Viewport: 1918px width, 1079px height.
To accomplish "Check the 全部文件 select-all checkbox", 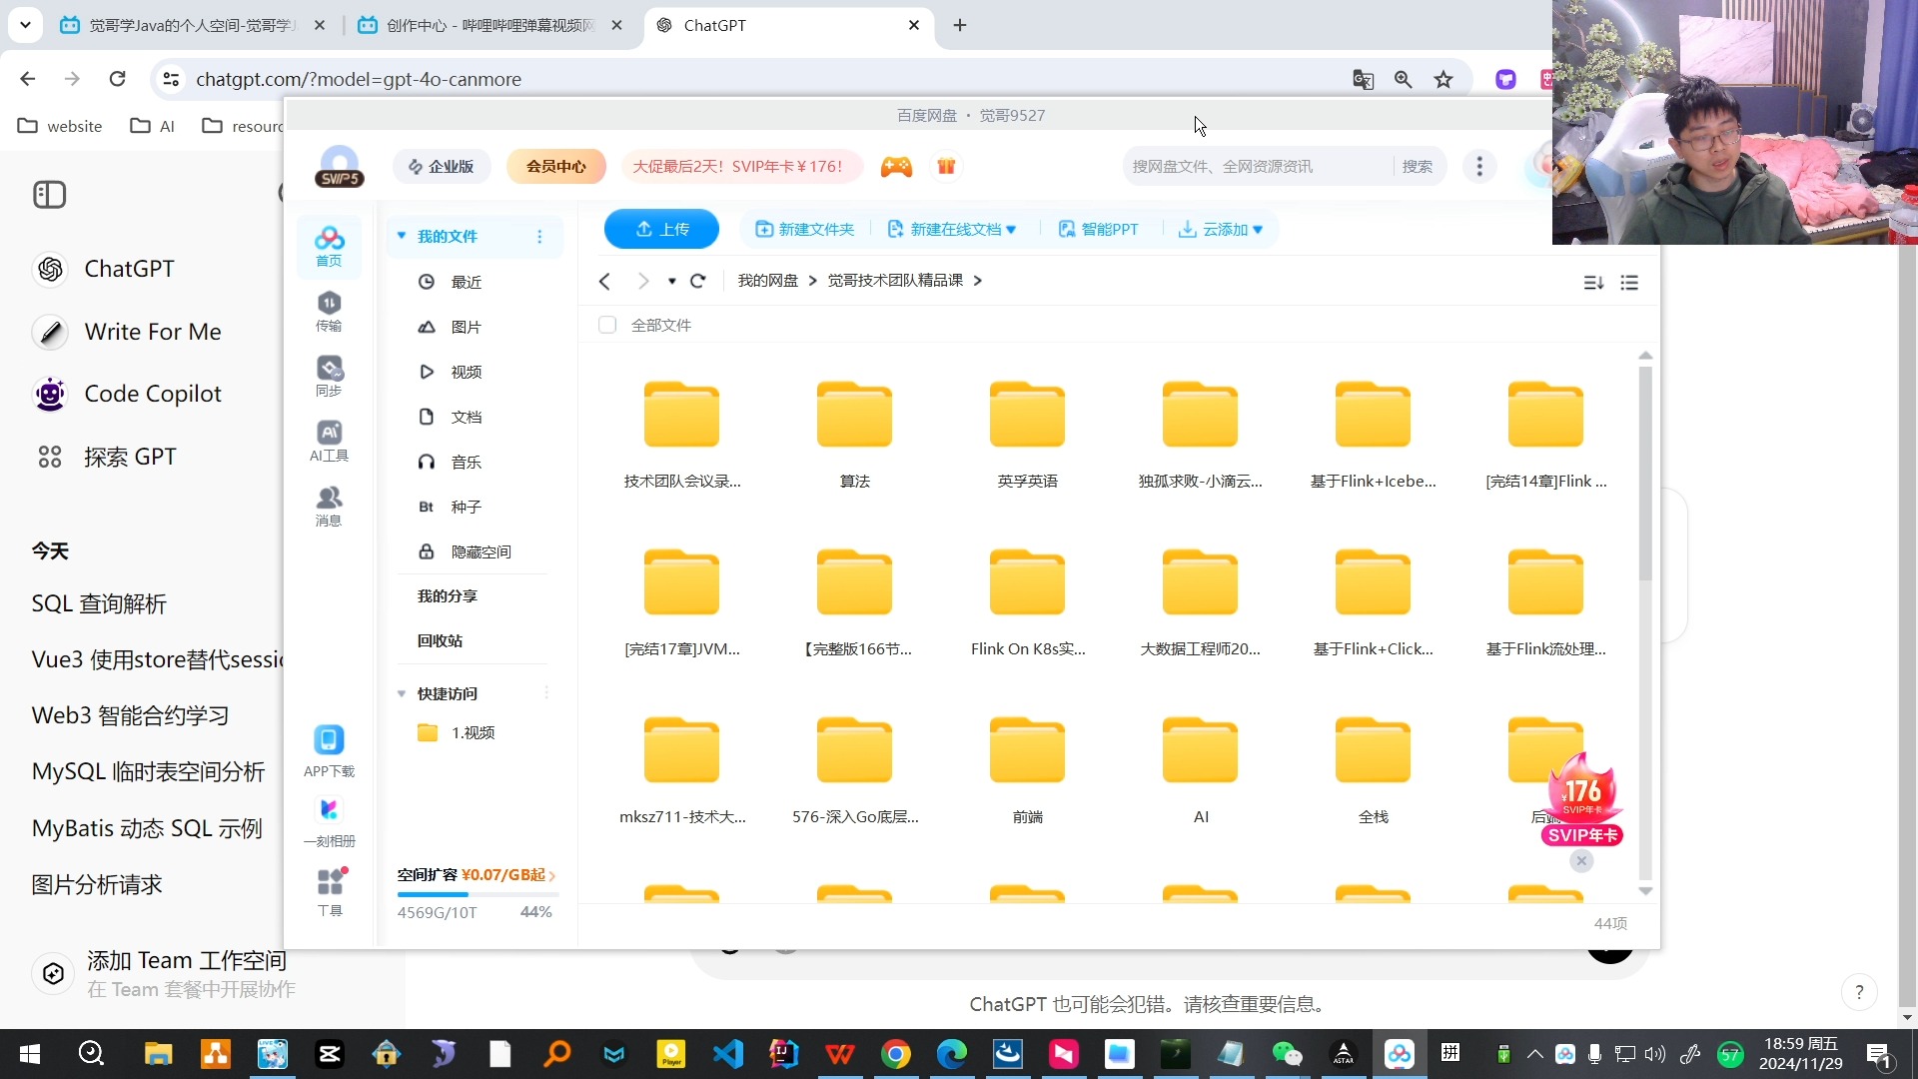I will click(607, 325).
